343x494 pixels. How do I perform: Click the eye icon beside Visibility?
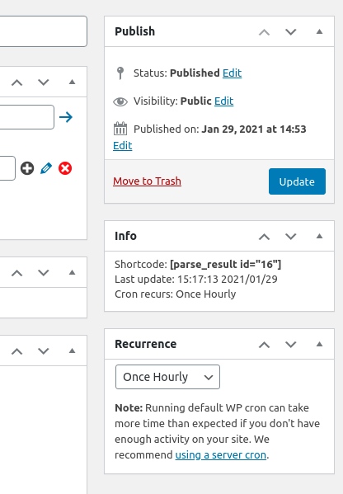[120, 101]
